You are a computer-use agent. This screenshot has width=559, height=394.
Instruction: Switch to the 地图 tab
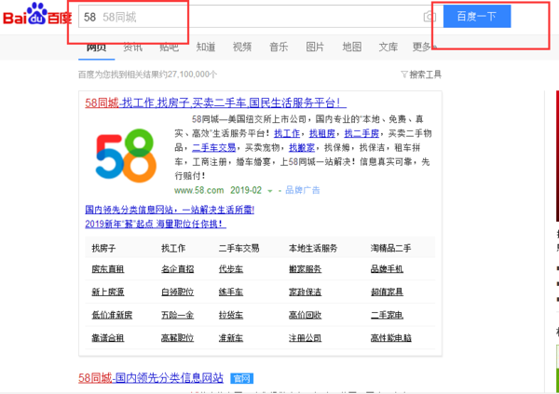(352, 47)
